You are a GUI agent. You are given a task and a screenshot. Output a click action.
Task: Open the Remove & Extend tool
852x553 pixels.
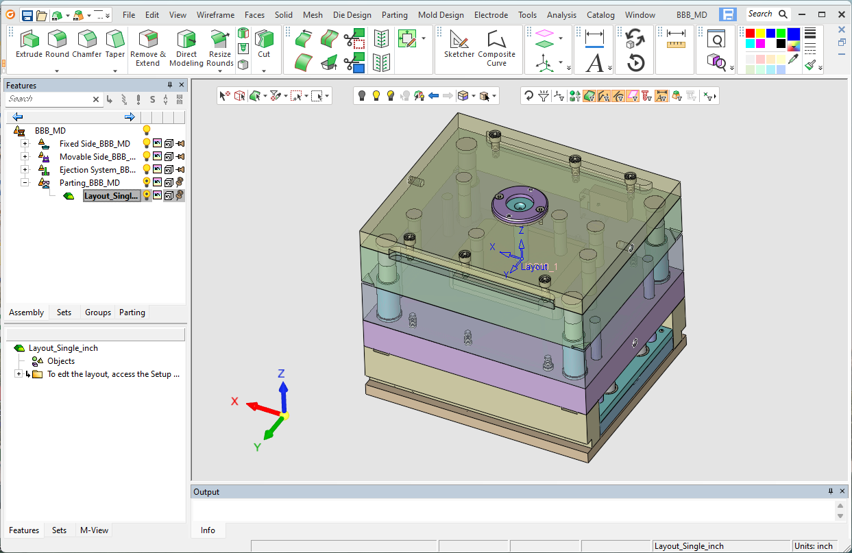click(x=148, y=48)
